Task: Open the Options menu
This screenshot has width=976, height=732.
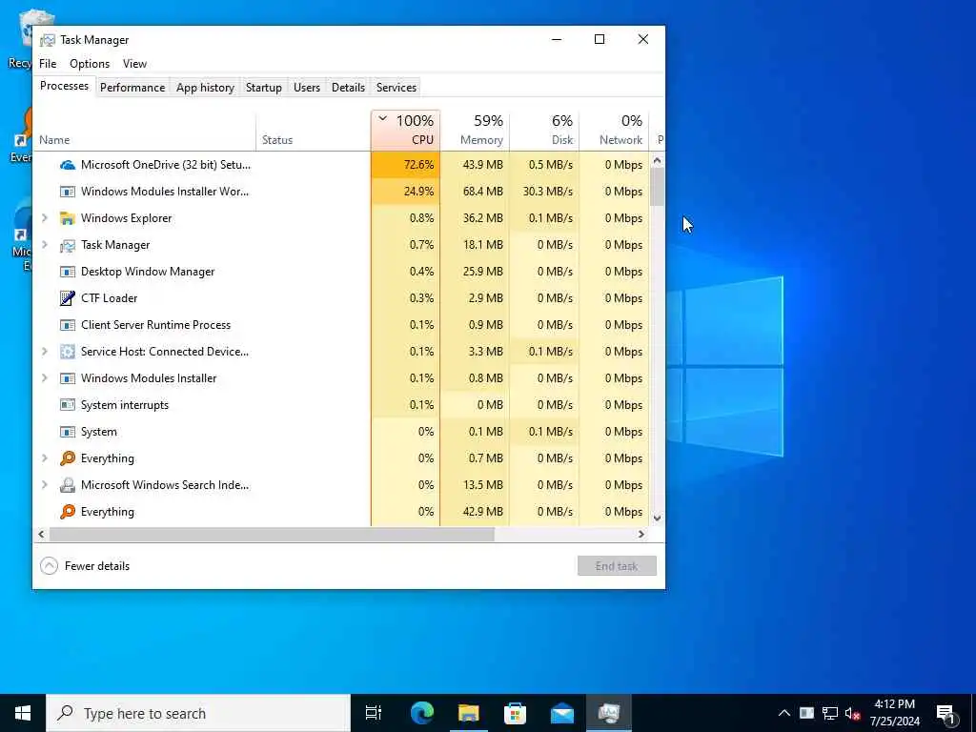Action: 90,64
